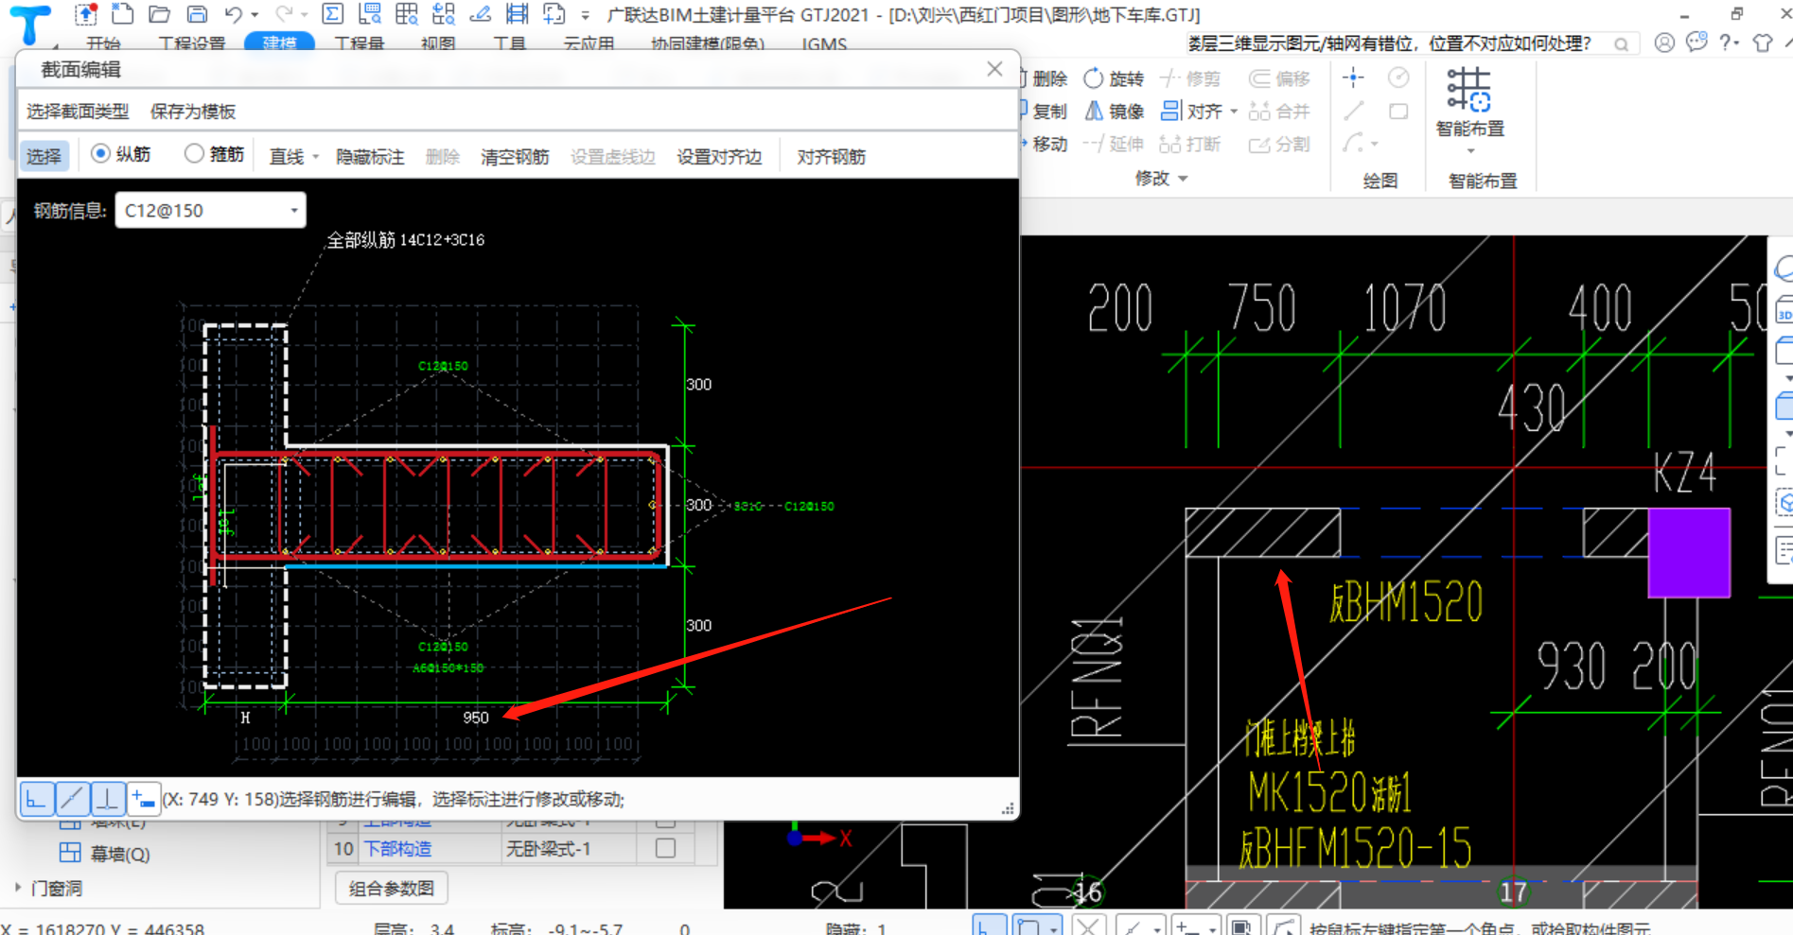Click the rectangle drawing tool icon

point(1398,111)
